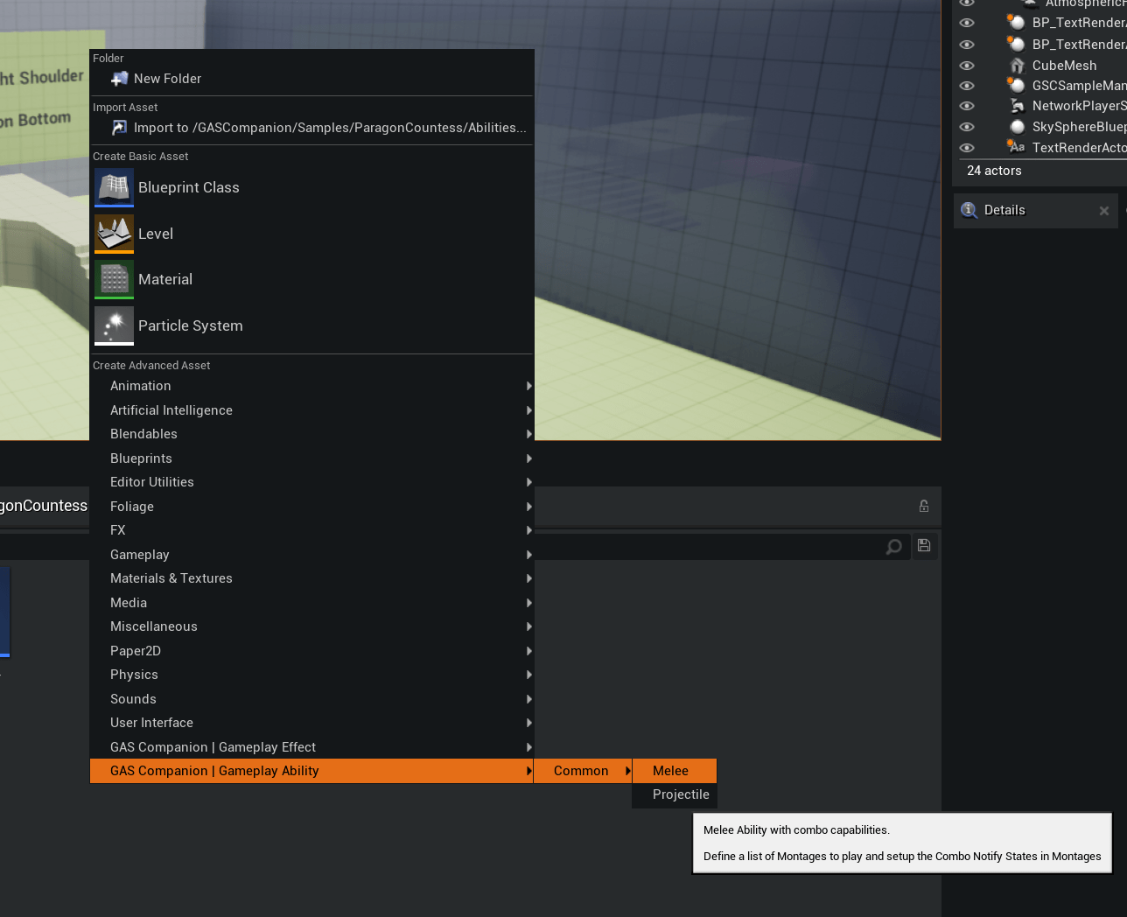Create a Projectile gameplay ability
Image resolution: width=1127 pixels, height=917 pixels.
[x=675, y=794]
